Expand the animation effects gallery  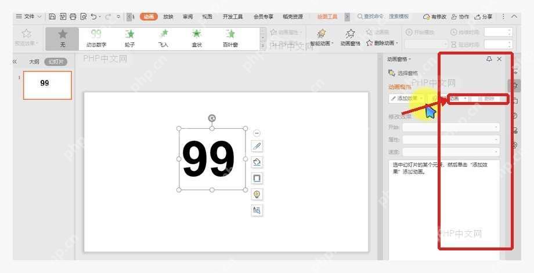point(262,46)
